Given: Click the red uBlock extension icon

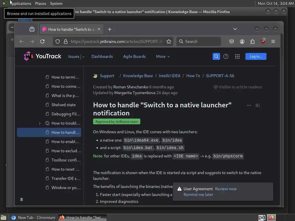Looking at the screenshot, I should (263, 41).
